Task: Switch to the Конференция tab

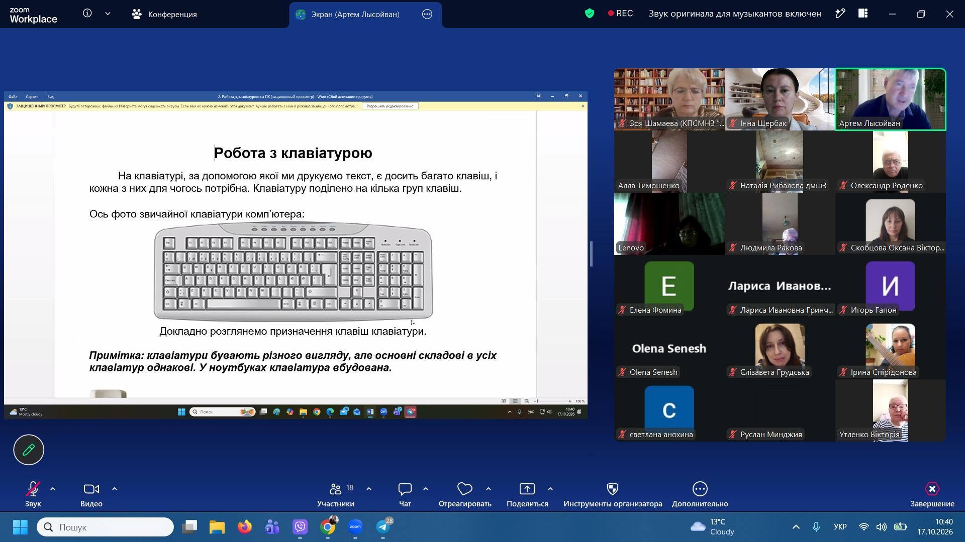Action: click(x=164, y=14)
